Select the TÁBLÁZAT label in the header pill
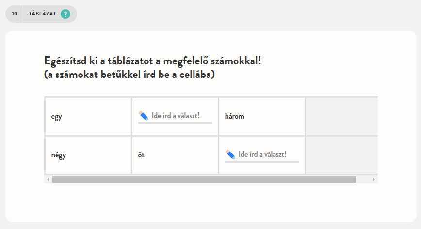The image size is (421, 229). click(x=42, y=14)
